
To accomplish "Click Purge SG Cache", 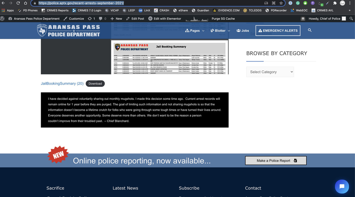I will click(223, 19).
